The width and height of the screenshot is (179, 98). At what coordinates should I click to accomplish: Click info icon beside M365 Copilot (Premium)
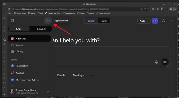click(x=37, y=93)
